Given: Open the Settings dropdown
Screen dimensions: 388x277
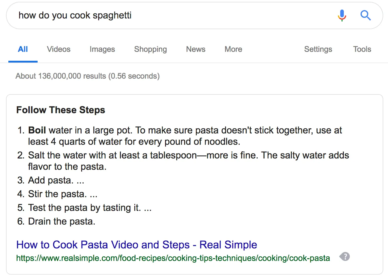Looking at the screenshot, I should coord(318,49).
